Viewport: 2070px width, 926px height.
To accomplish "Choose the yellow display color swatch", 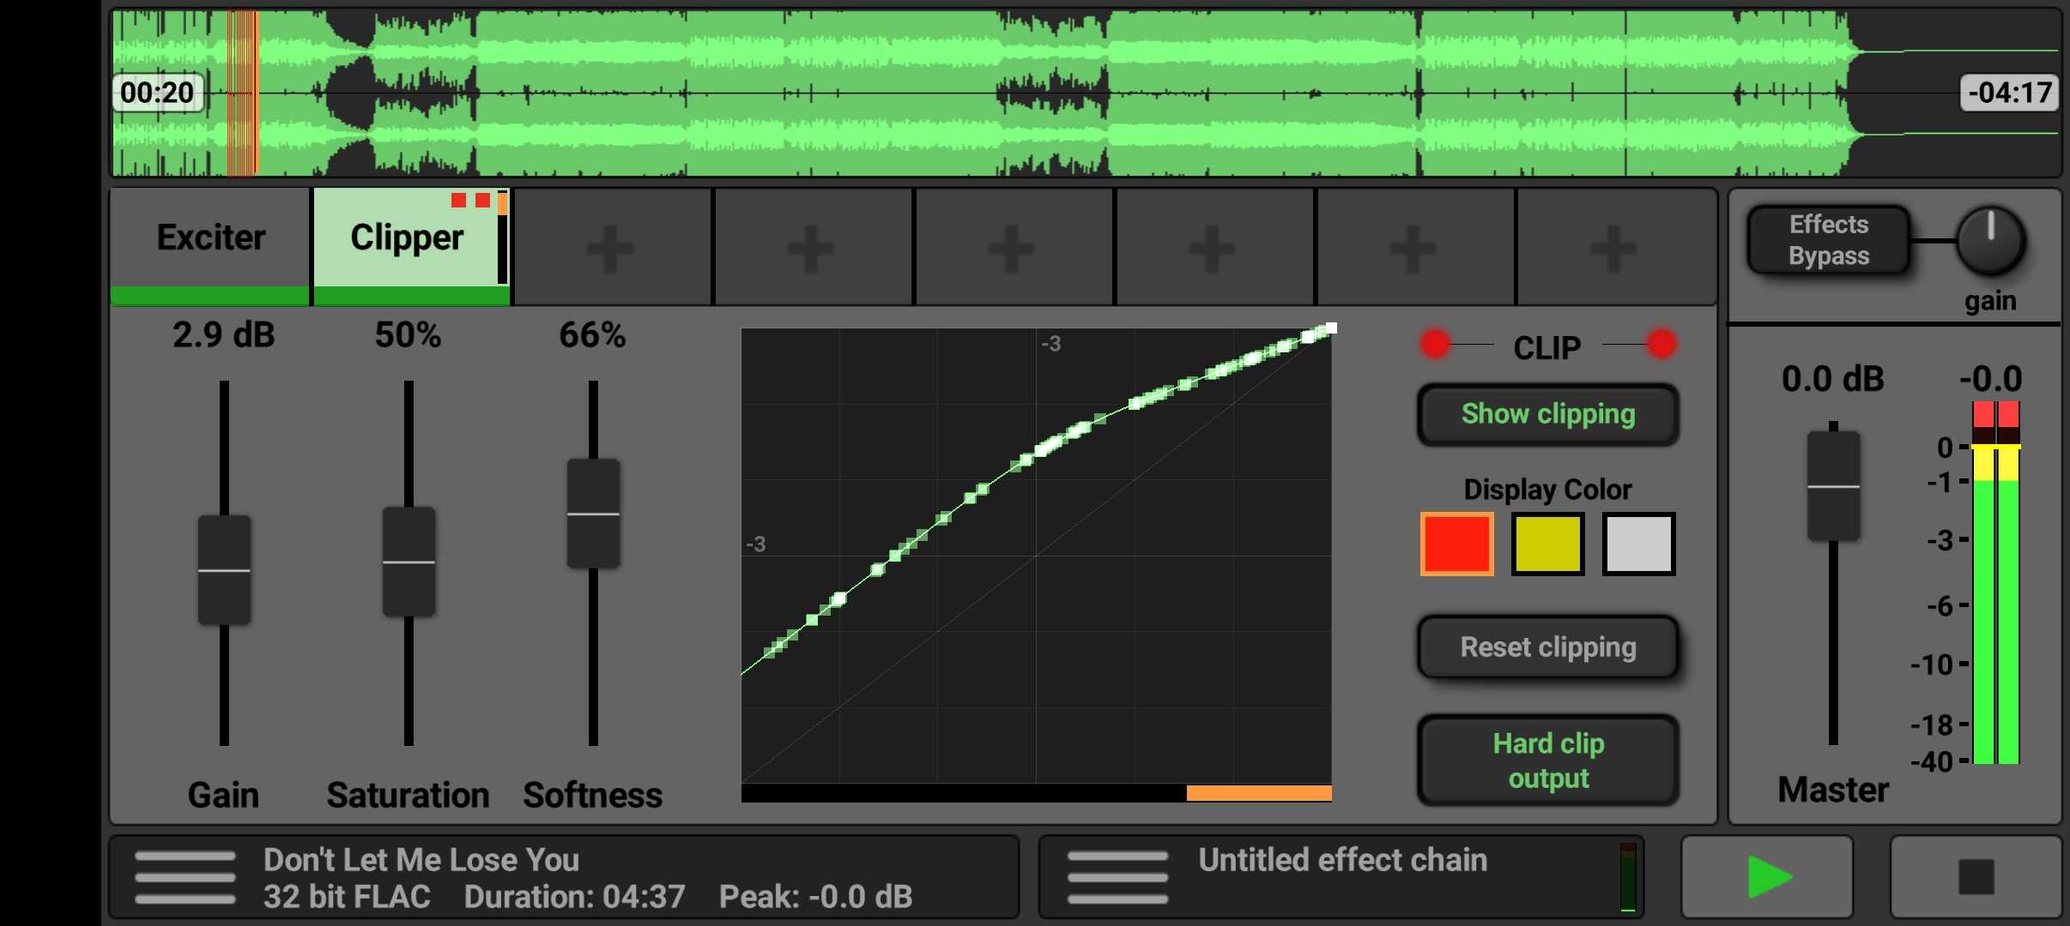I will [1547, 544].
